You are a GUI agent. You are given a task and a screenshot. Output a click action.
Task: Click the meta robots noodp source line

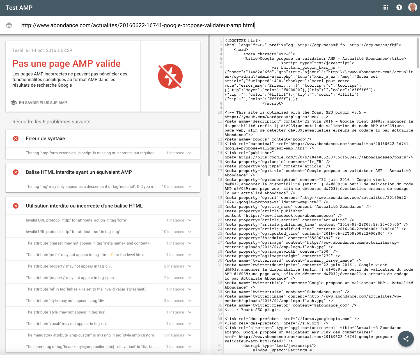click(x=268, y=139)
